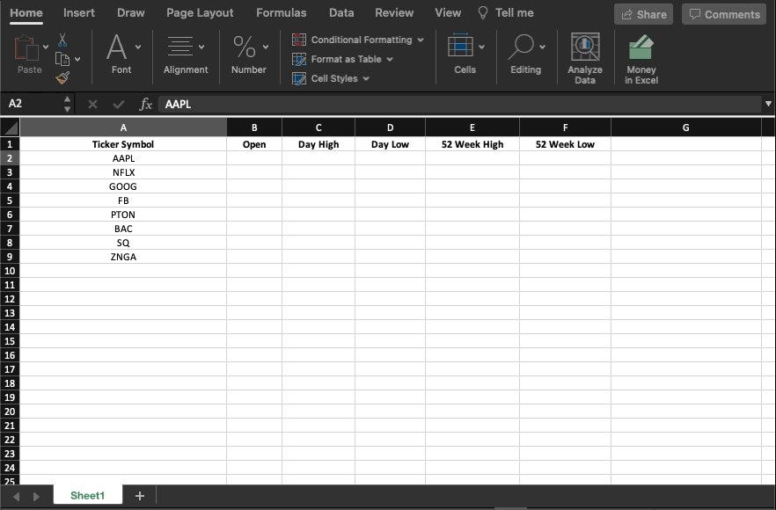Click the Paste clipboard icon
The height and width of the screenshot is (510, 776).
(x=26, y=48)
